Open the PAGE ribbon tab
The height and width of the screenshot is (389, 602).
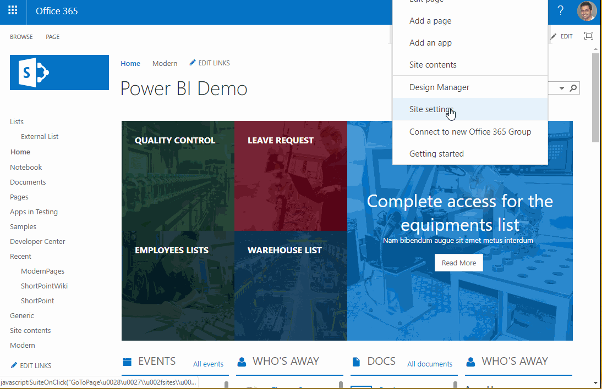[x=53, y=37]
